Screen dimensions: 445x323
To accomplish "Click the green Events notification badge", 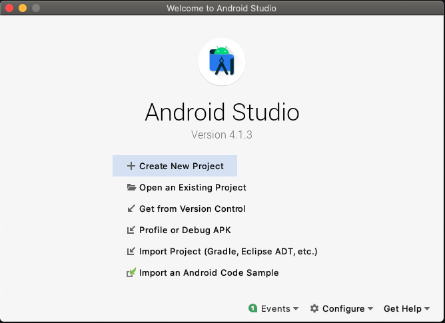I will (x=252, y=308).
